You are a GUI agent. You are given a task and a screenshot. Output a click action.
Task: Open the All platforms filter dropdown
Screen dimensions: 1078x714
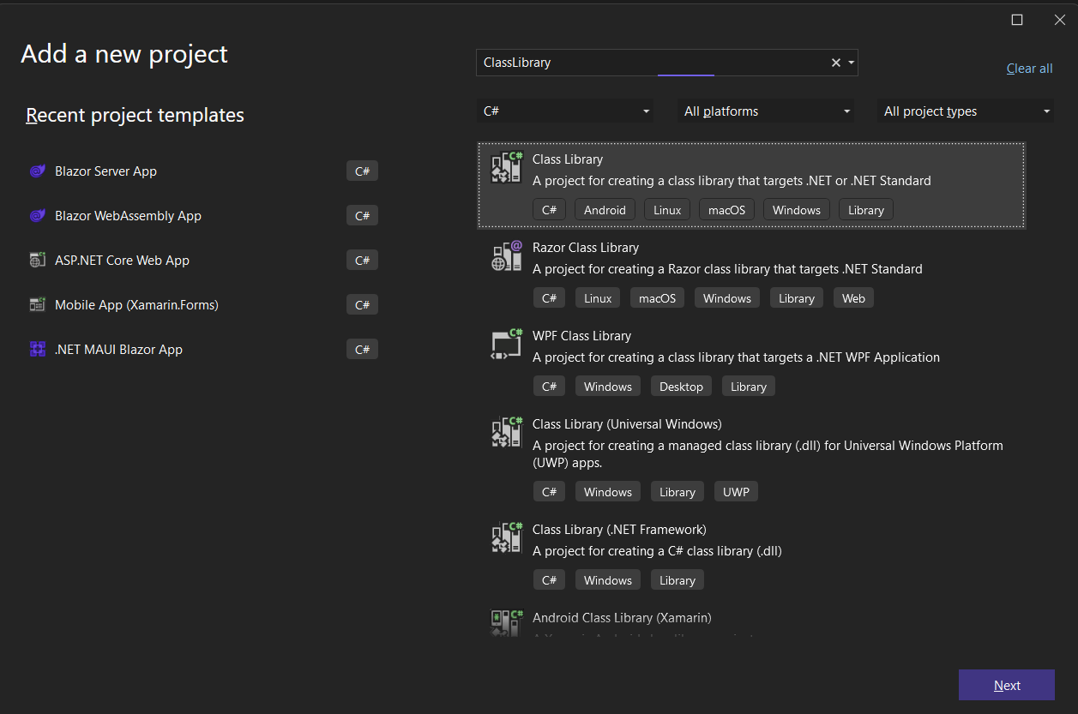coord(766,111)
